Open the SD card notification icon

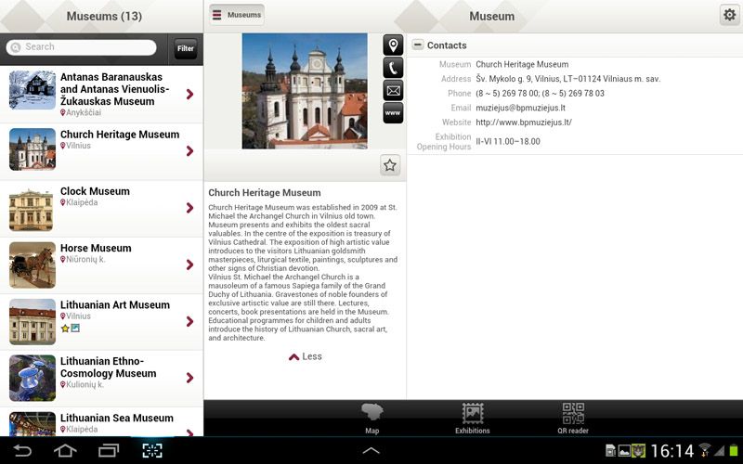pos(611,451)
